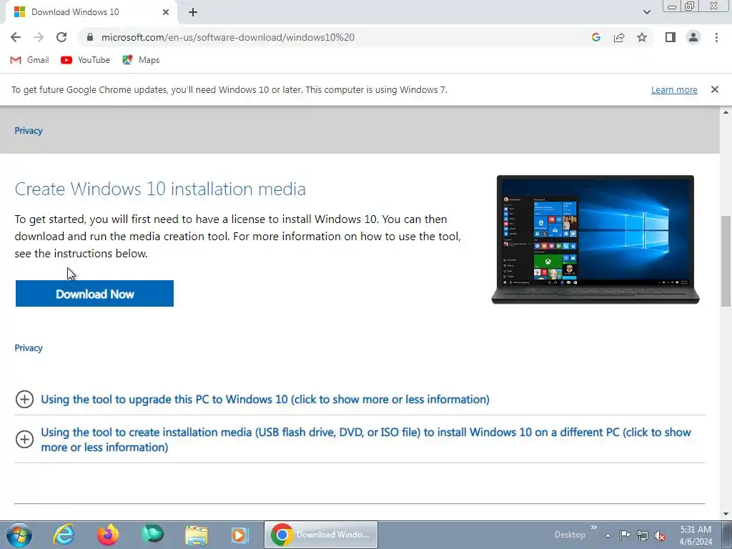Open the side panel icon

[671, 37]
